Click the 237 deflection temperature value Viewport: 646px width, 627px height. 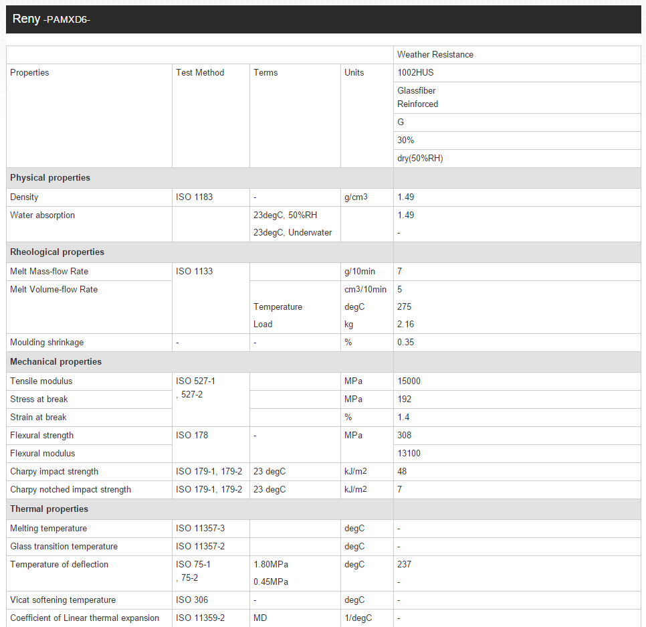point(404,565)
